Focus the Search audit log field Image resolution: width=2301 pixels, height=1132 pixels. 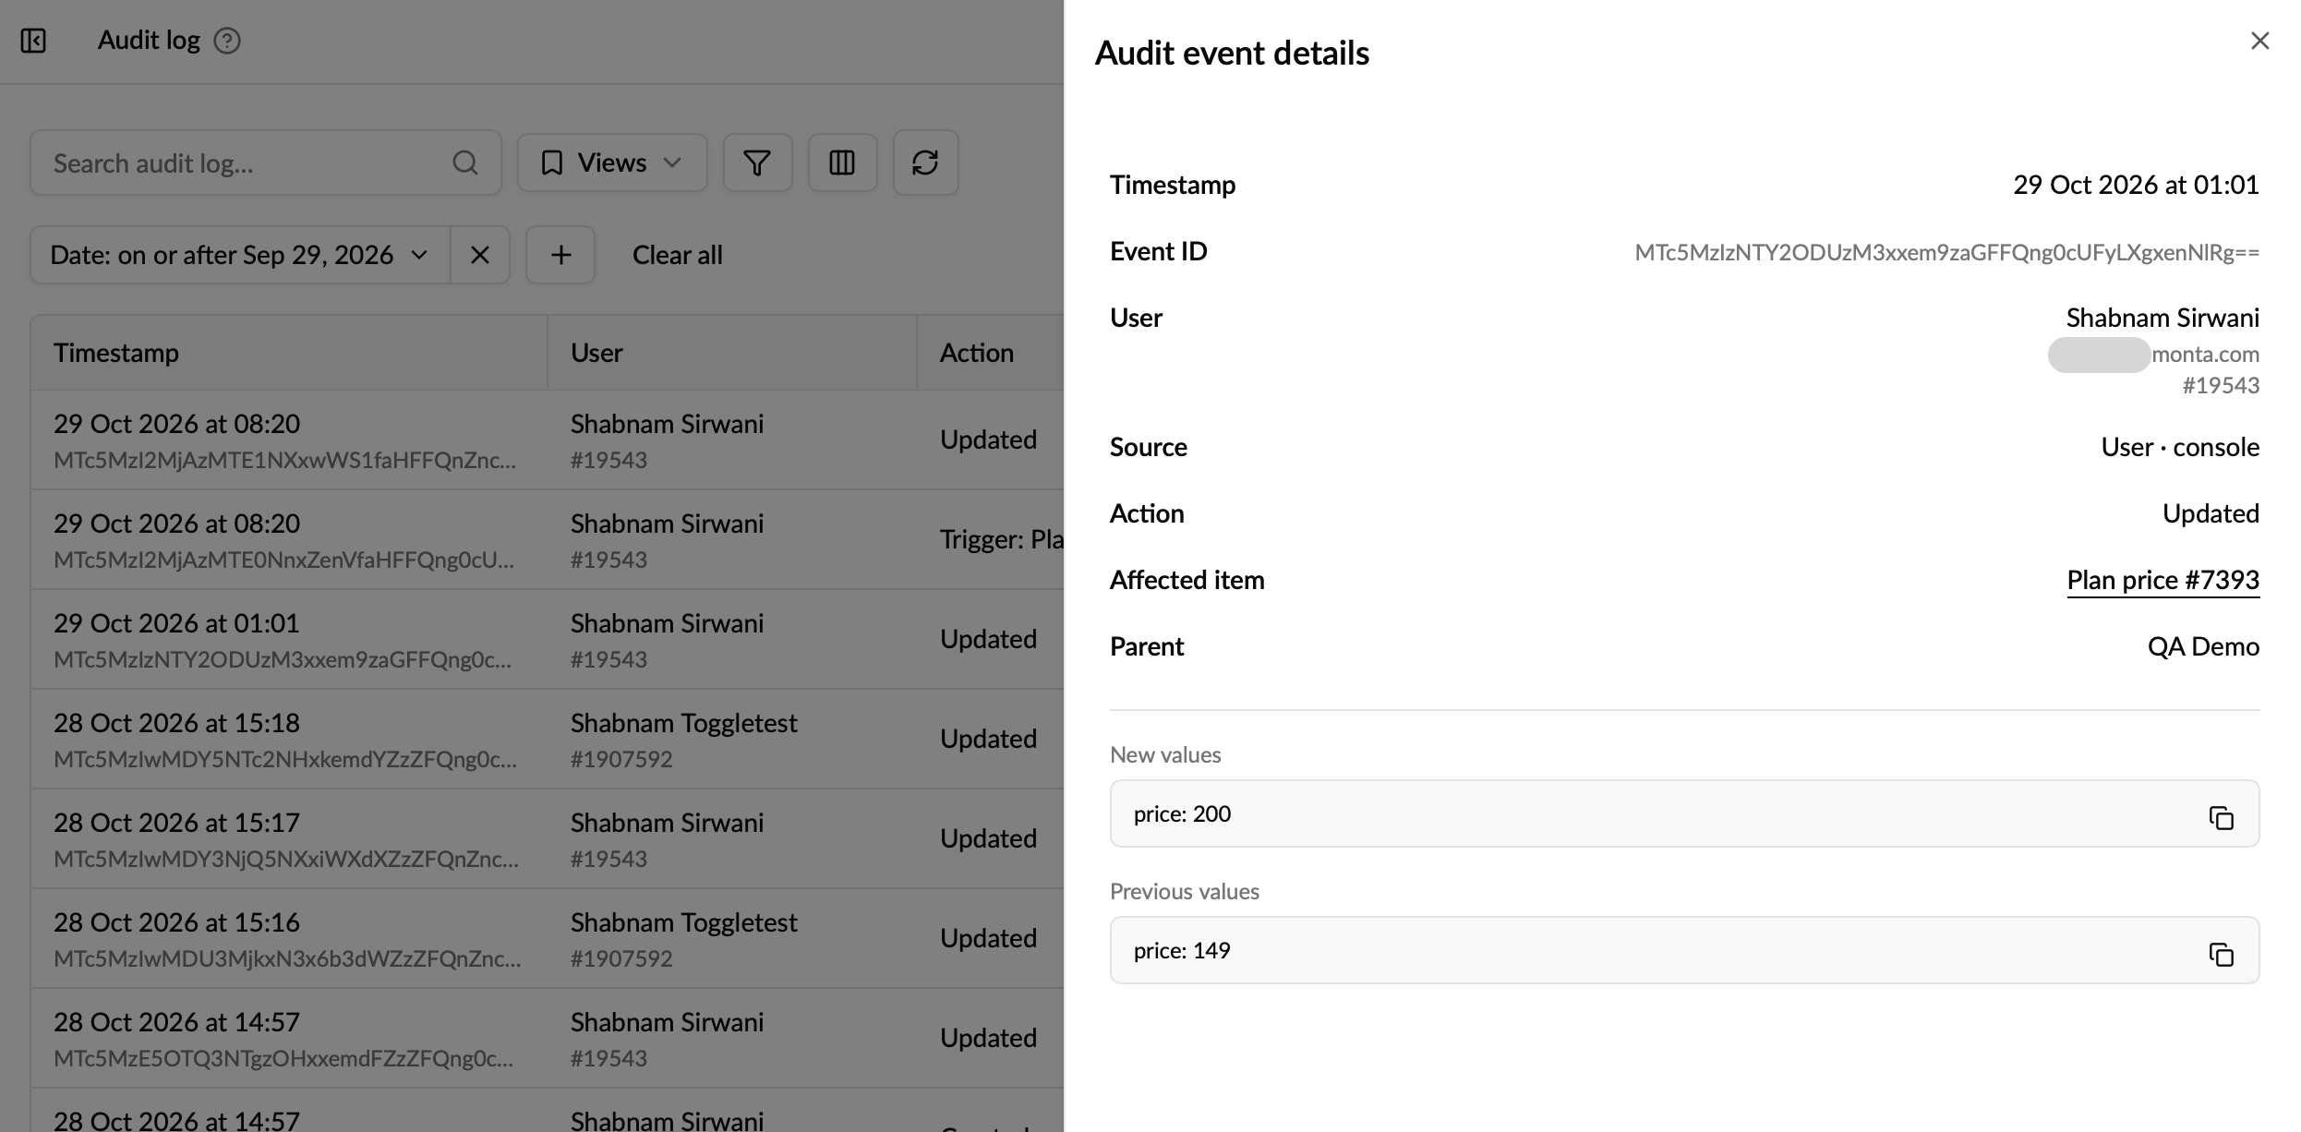[x=266, y=163]
